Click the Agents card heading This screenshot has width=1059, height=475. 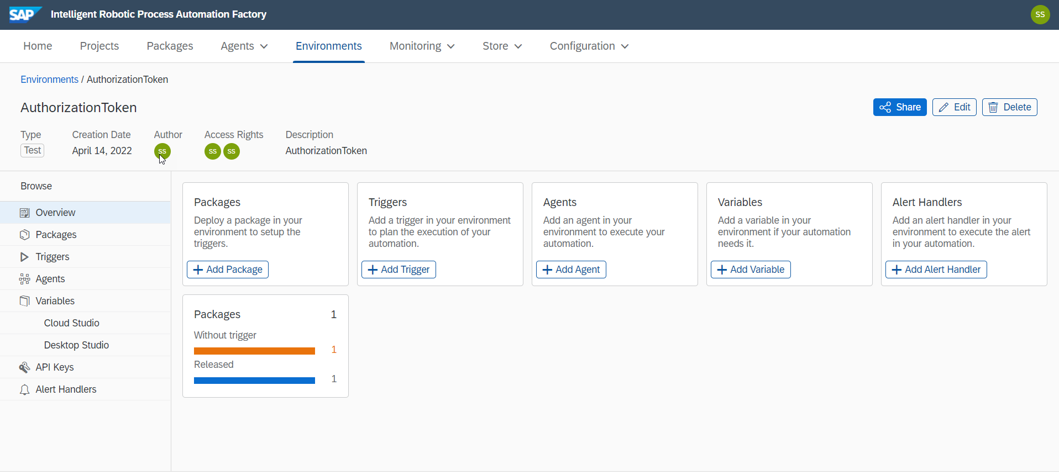[x=560, y=202]
